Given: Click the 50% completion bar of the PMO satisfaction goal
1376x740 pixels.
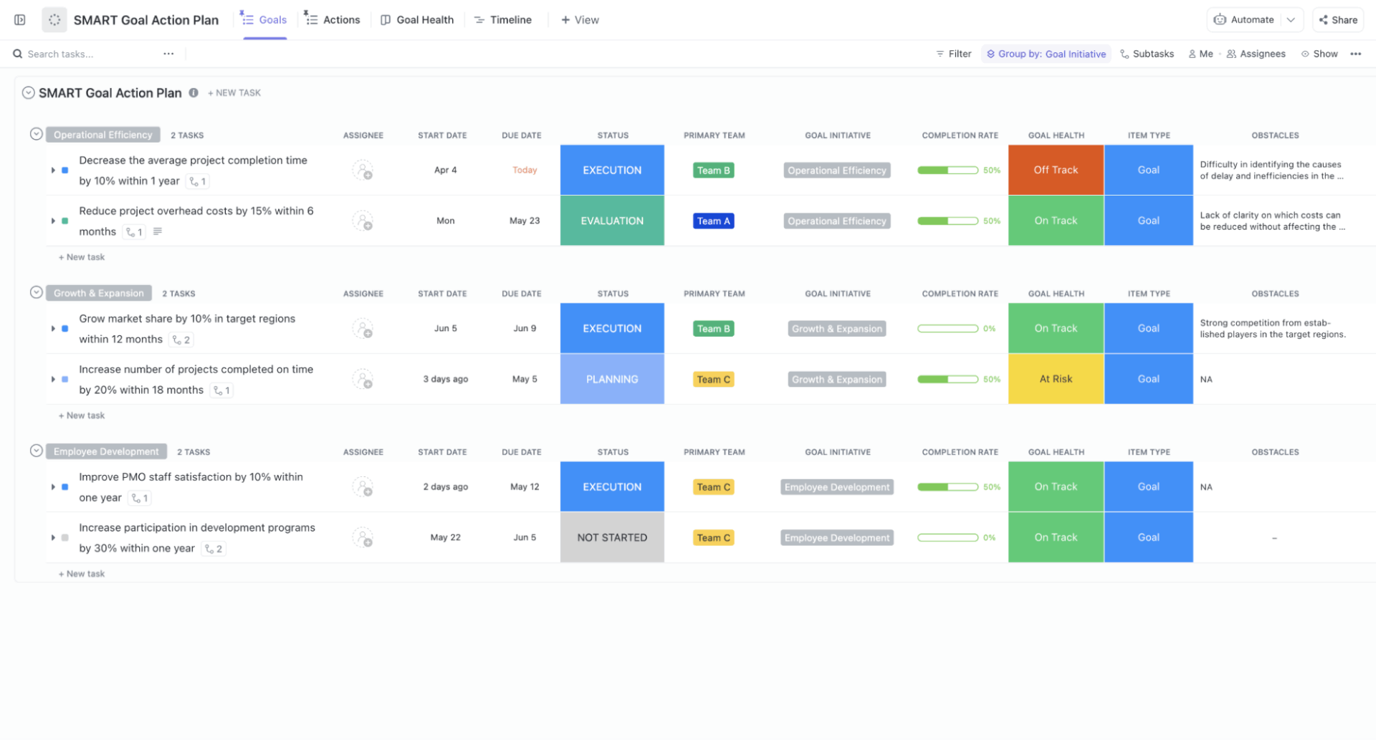Looking at the screenshot, I should click(948, 486).
